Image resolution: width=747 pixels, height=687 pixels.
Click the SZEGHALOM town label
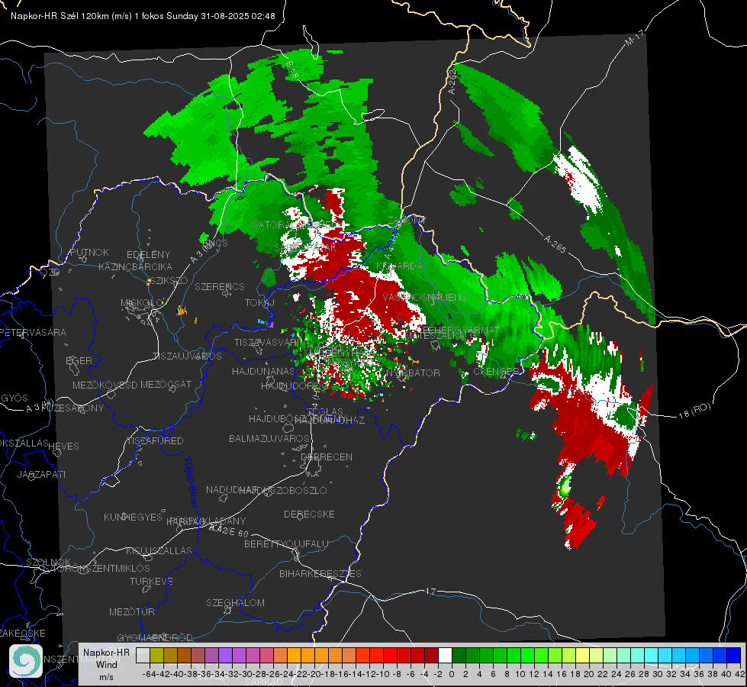[235, 602]
